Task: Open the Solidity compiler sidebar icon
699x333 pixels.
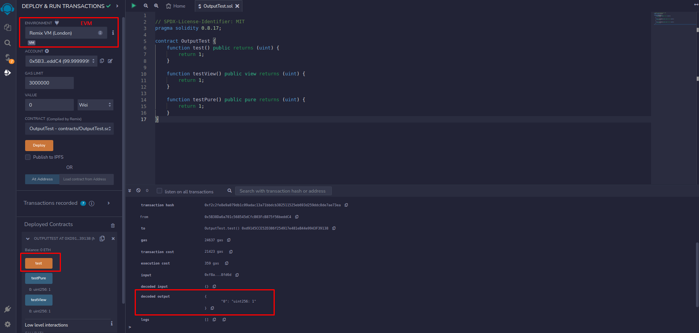Action: pyautogui.click(x=7, y=58)
